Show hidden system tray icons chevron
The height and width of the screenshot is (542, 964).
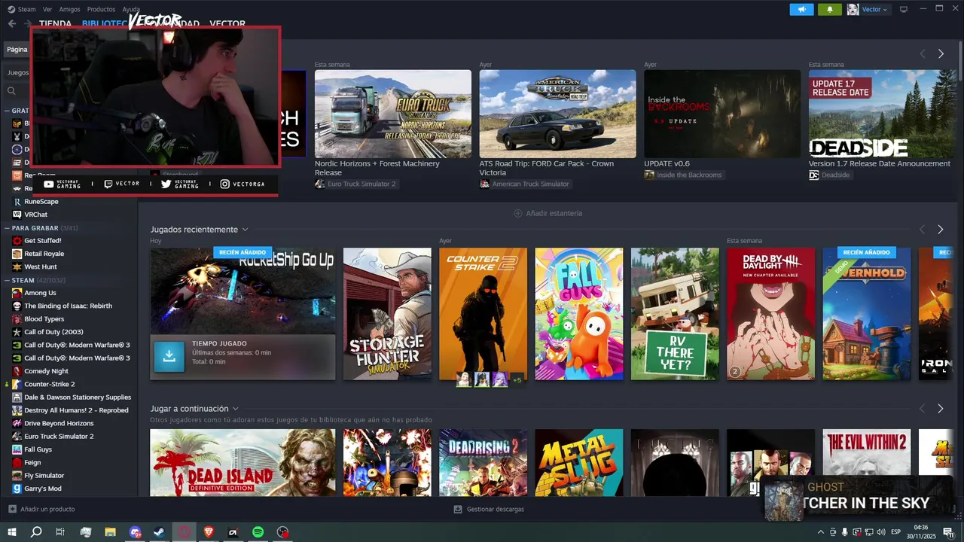820,532
